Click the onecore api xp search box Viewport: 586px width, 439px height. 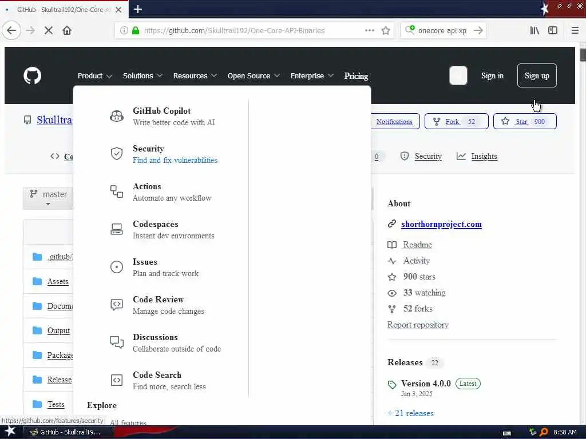(x=442, y=31)
